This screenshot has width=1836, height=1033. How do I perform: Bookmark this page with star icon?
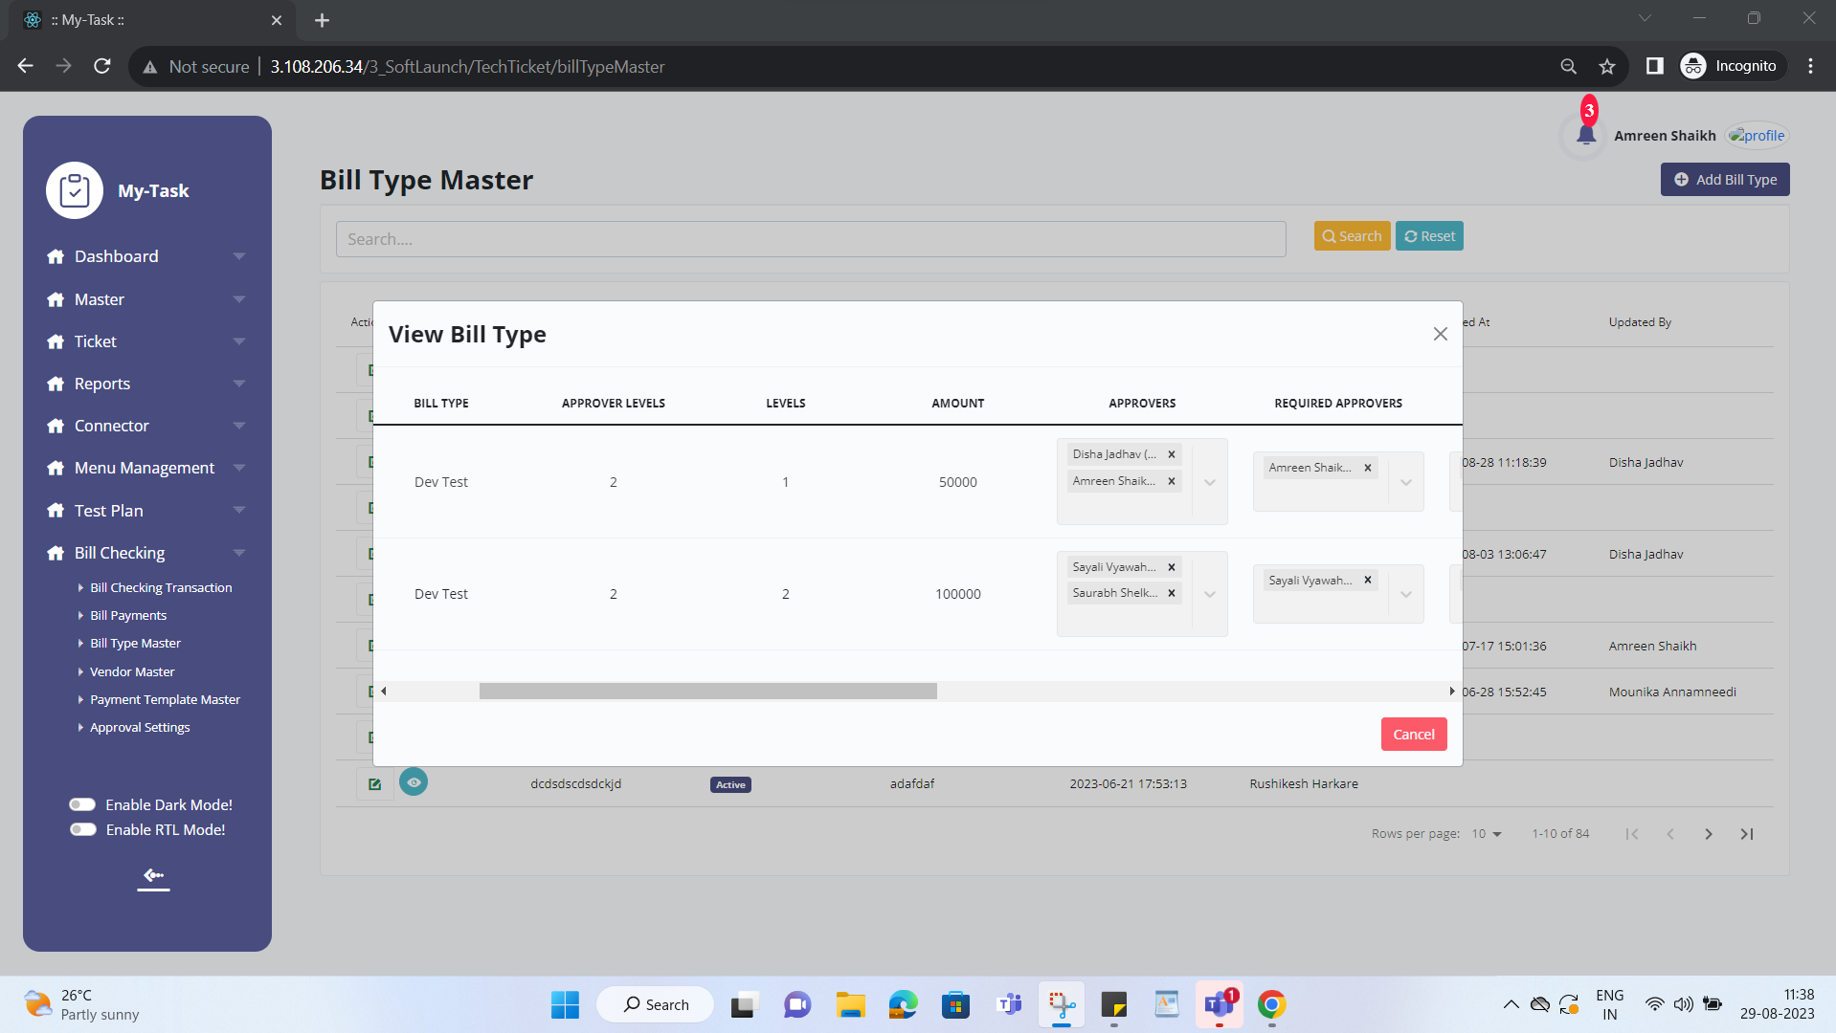coord(1607,66)
